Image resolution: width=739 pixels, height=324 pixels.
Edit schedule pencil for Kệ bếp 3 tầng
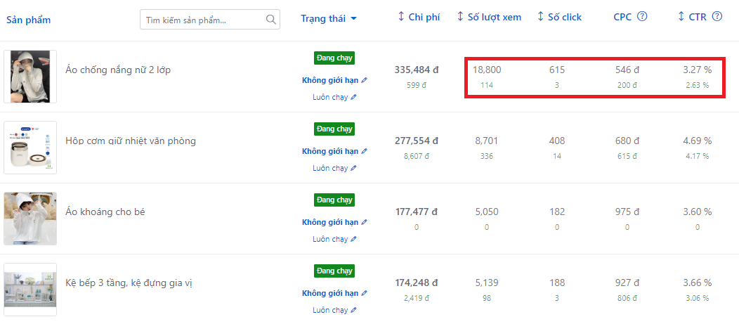[x=353, y=310]
